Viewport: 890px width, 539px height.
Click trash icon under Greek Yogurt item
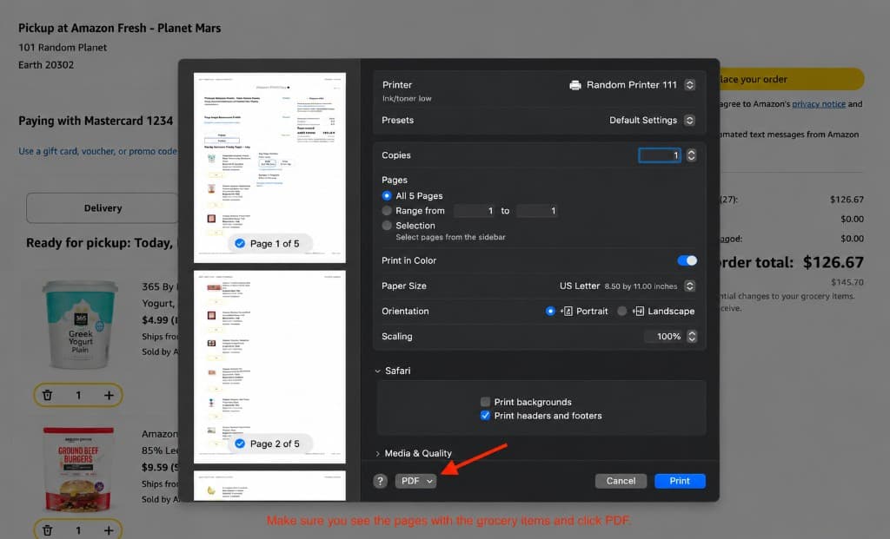point(48,395)
